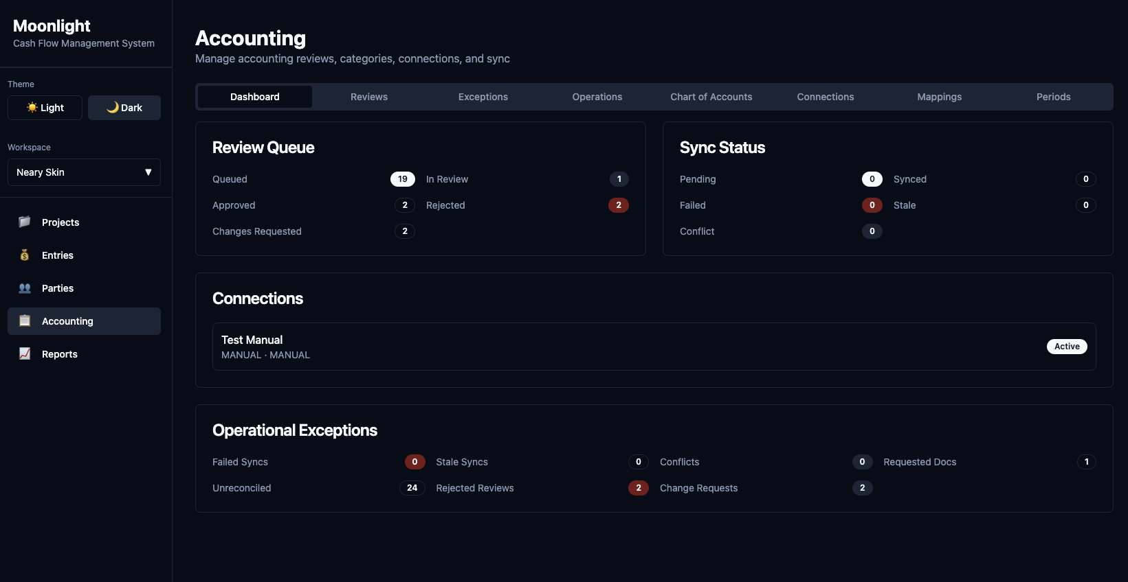The height and width of the screenshot is (582, 1128).
Task: Click the Parties people icon
Action: pos(25,288)
